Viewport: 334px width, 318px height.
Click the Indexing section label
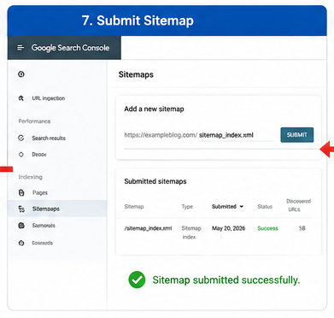click(31, 177)
